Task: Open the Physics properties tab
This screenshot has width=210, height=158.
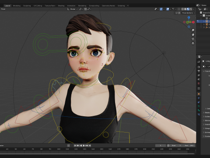Action: (199, 98)
